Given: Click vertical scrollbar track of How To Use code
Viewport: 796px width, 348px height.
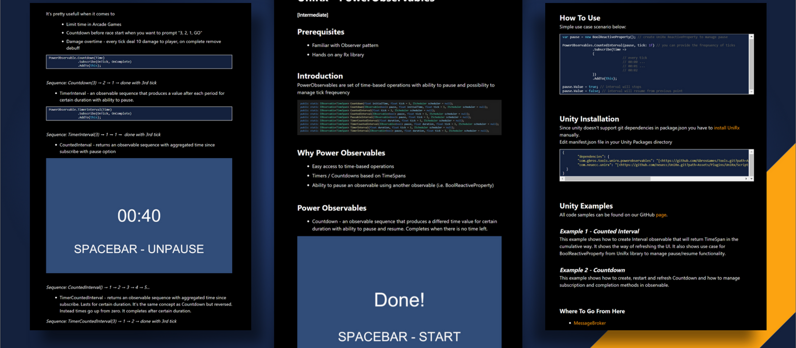Looking at the screenshot, I should click(751, 64).
